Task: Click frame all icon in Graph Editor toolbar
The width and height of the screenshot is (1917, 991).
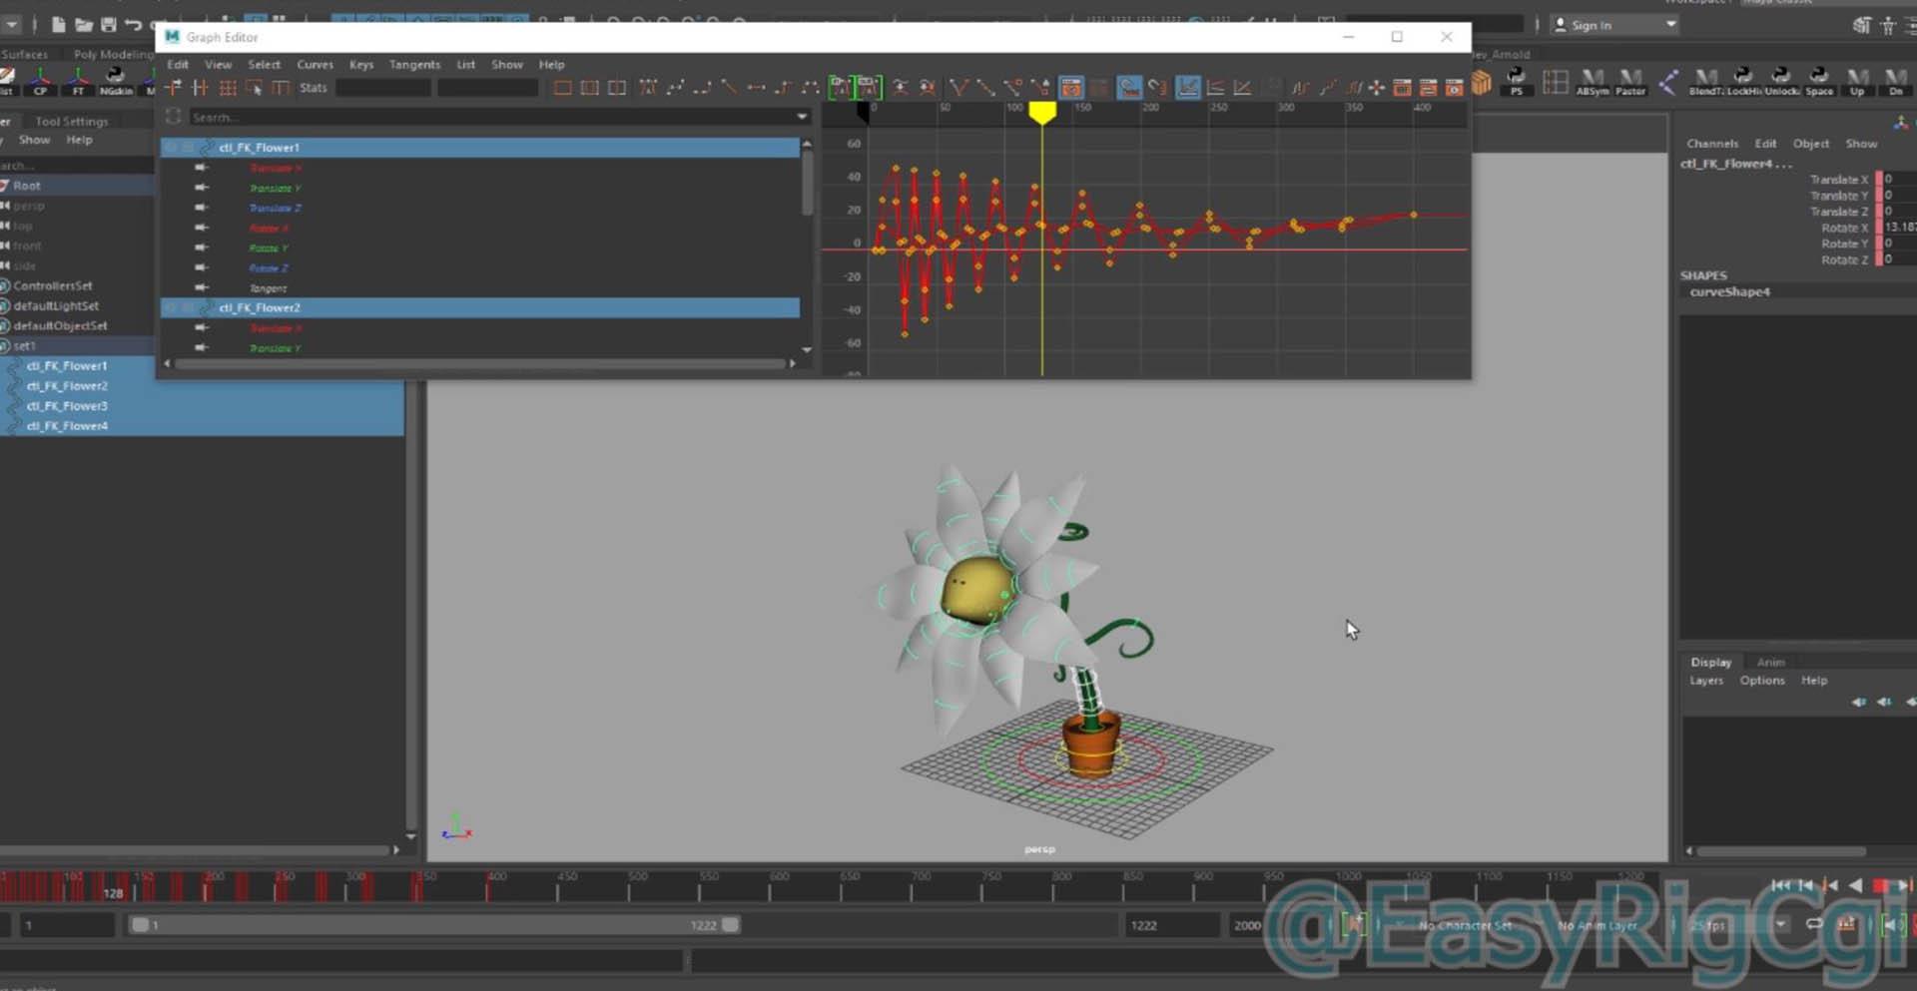Action: (x=562, y=88)
